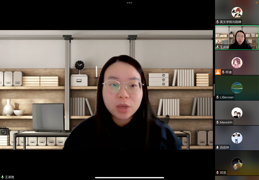The image size is (259, 180).
Task: Click 阿迪's muted microphone icon
Action: (223, 72)
